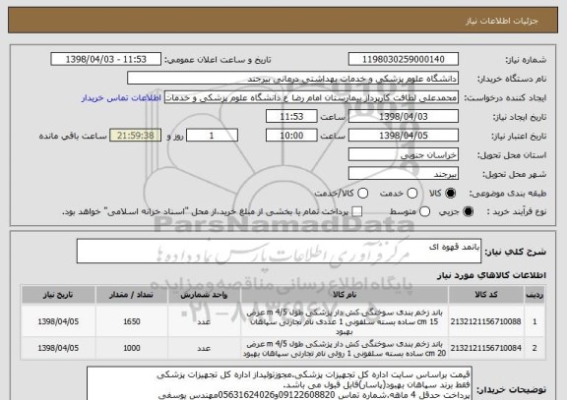Click the remaining days field showing 1

pyautogui.click(x=212, y=136)
